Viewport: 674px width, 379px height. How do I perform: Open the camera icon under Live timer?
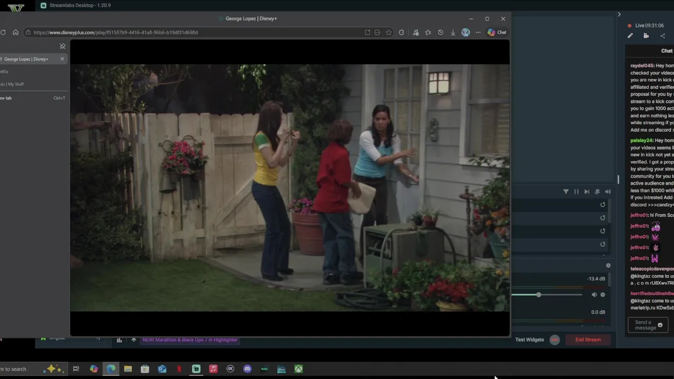click(x=646, y=36)
